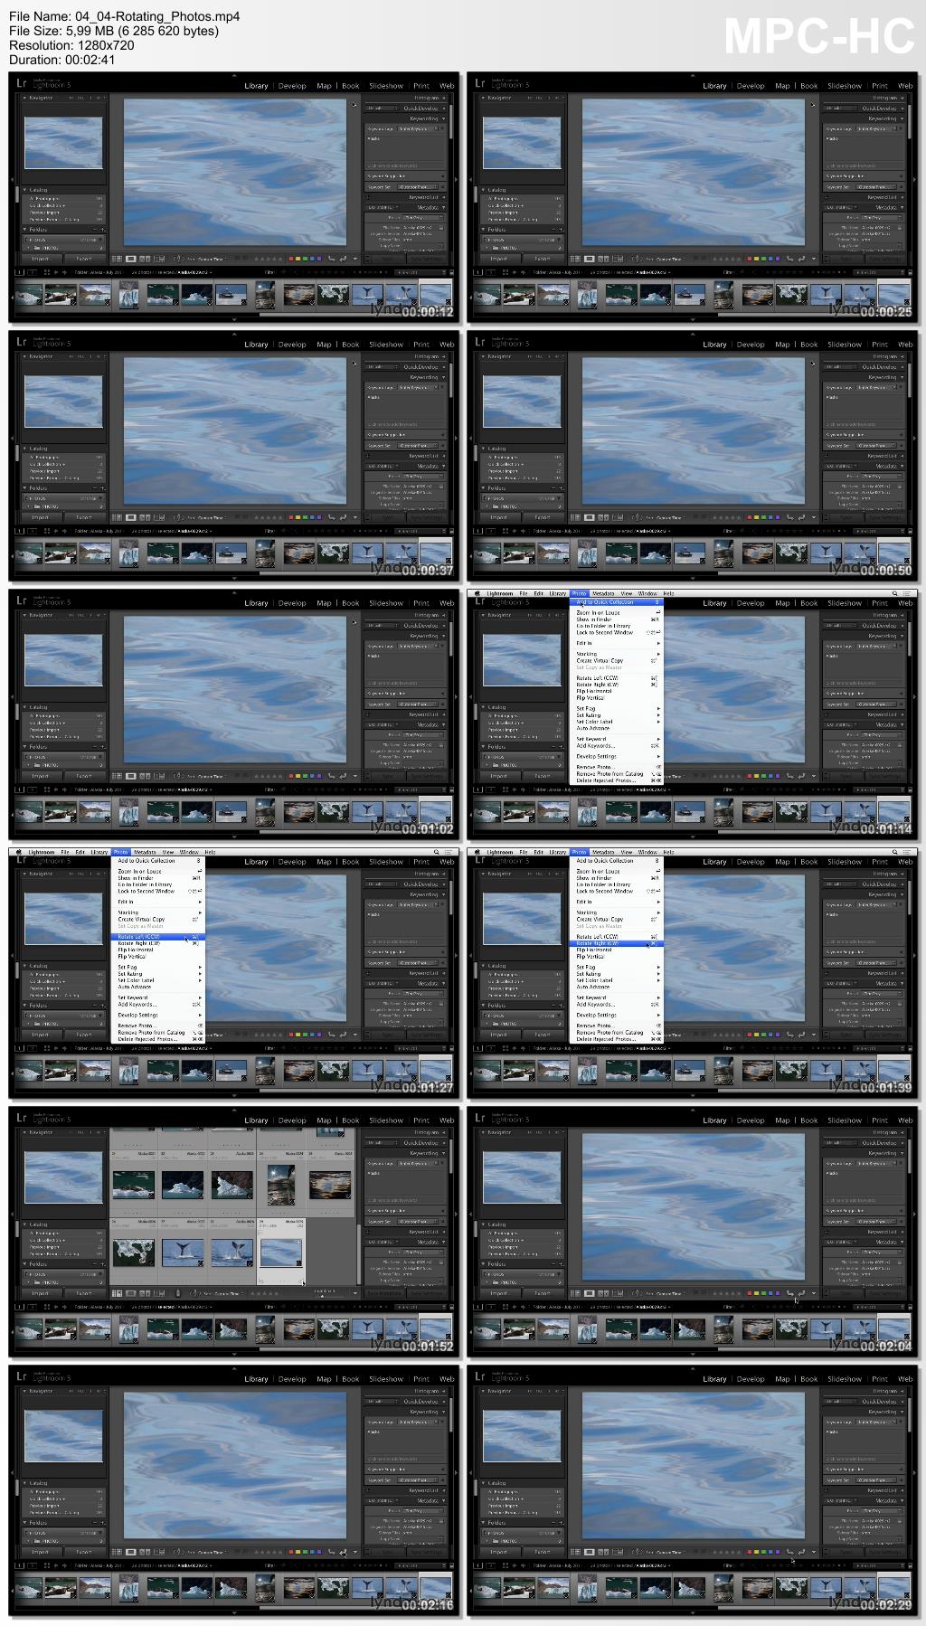Select Survey view icon in 00:00:12 frame

click(x=159, y=259)
